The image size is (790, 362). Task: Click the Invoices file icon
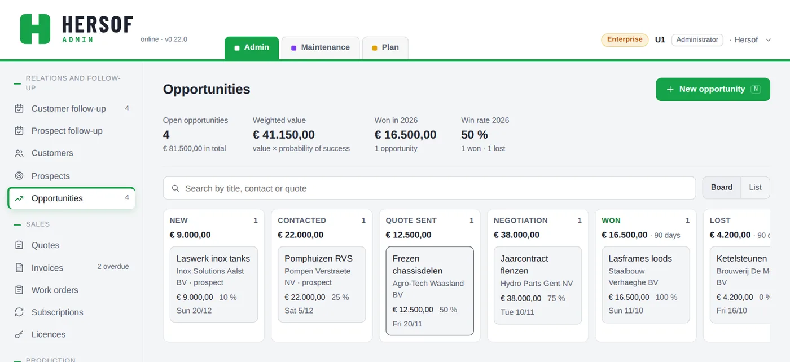(x=19, y=268)
